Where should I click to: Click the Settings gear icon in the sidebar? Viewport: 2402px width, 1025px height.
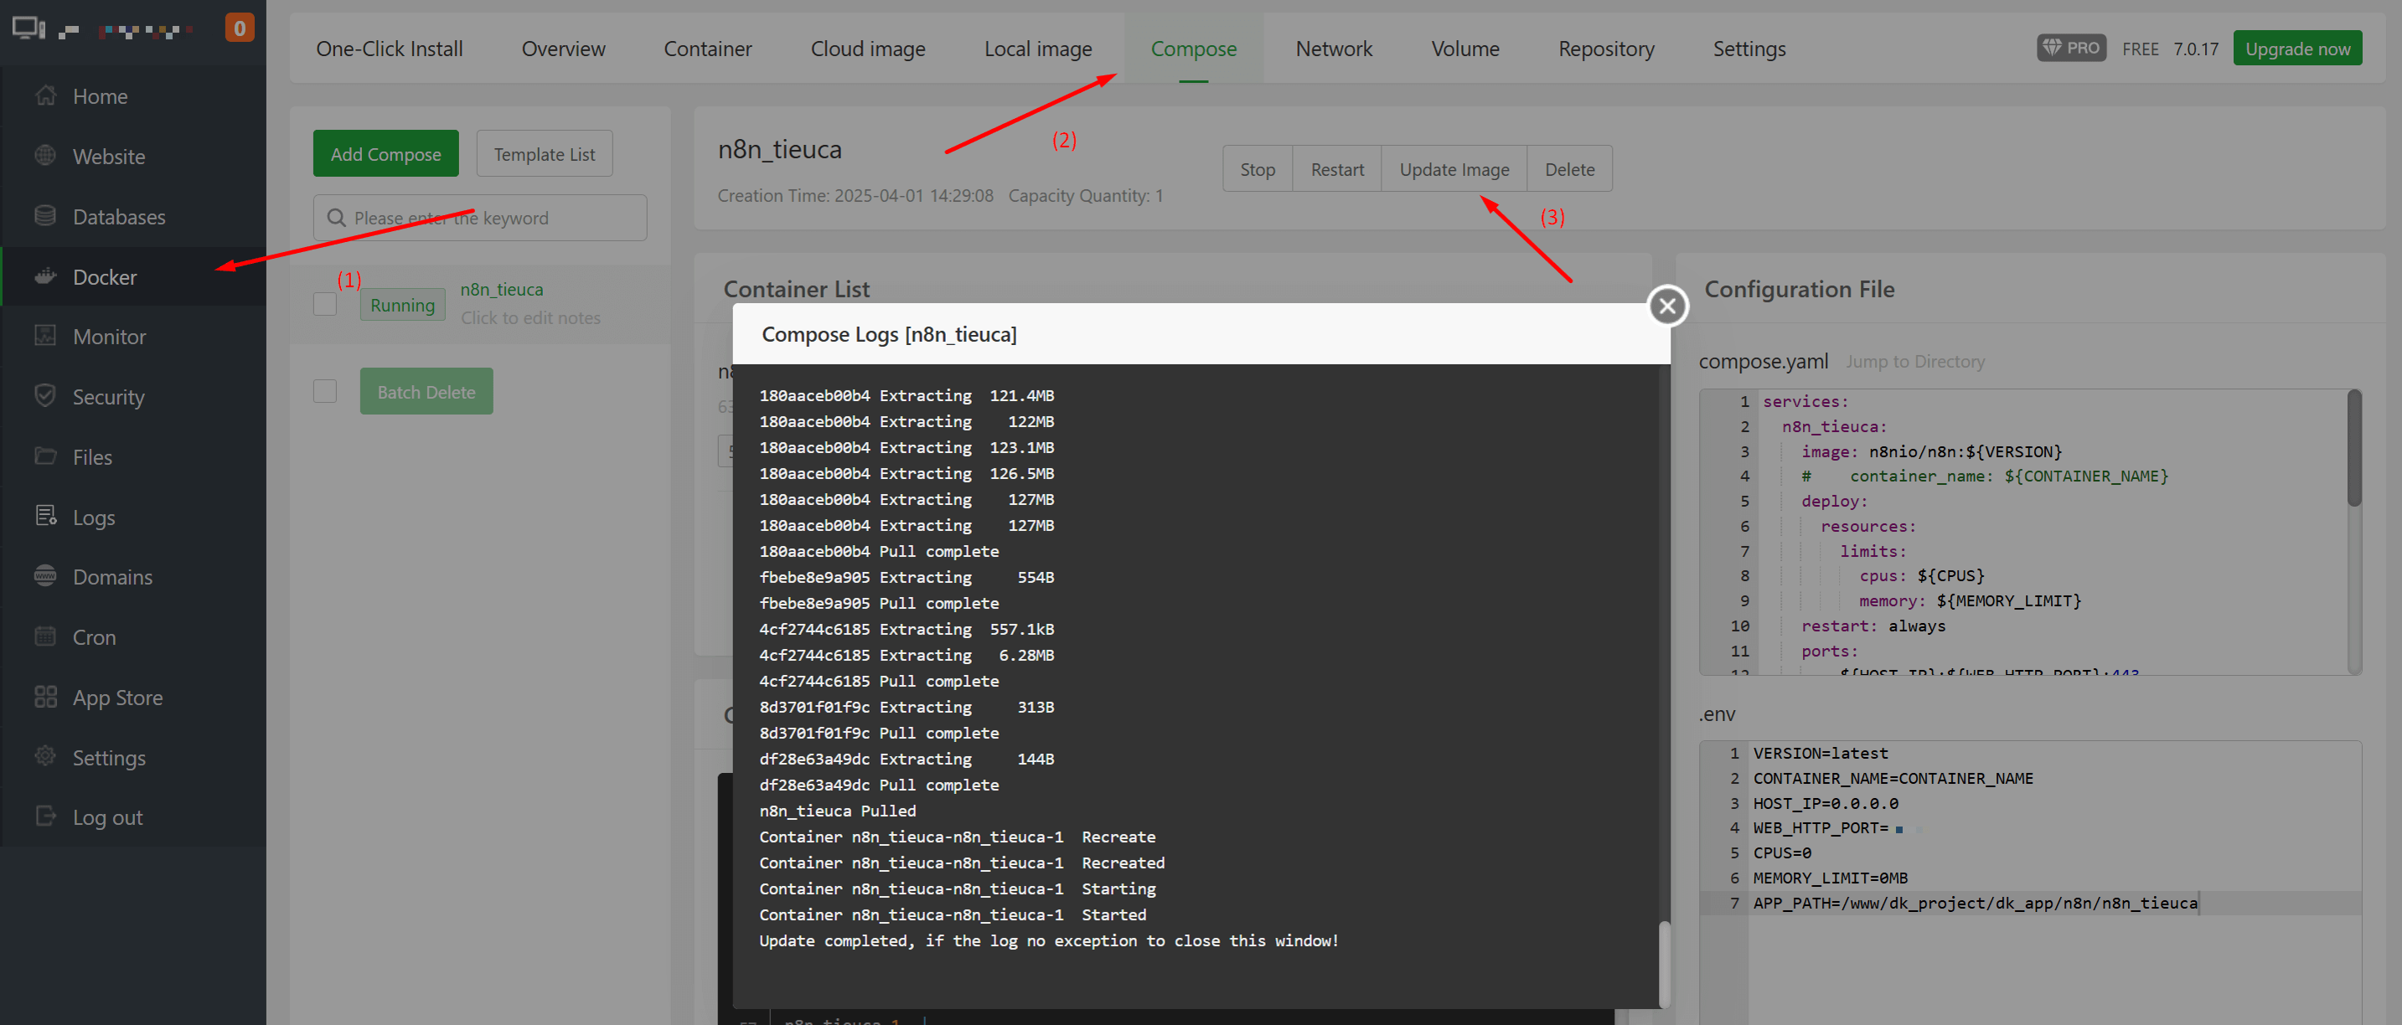click(x=44, y=757)
